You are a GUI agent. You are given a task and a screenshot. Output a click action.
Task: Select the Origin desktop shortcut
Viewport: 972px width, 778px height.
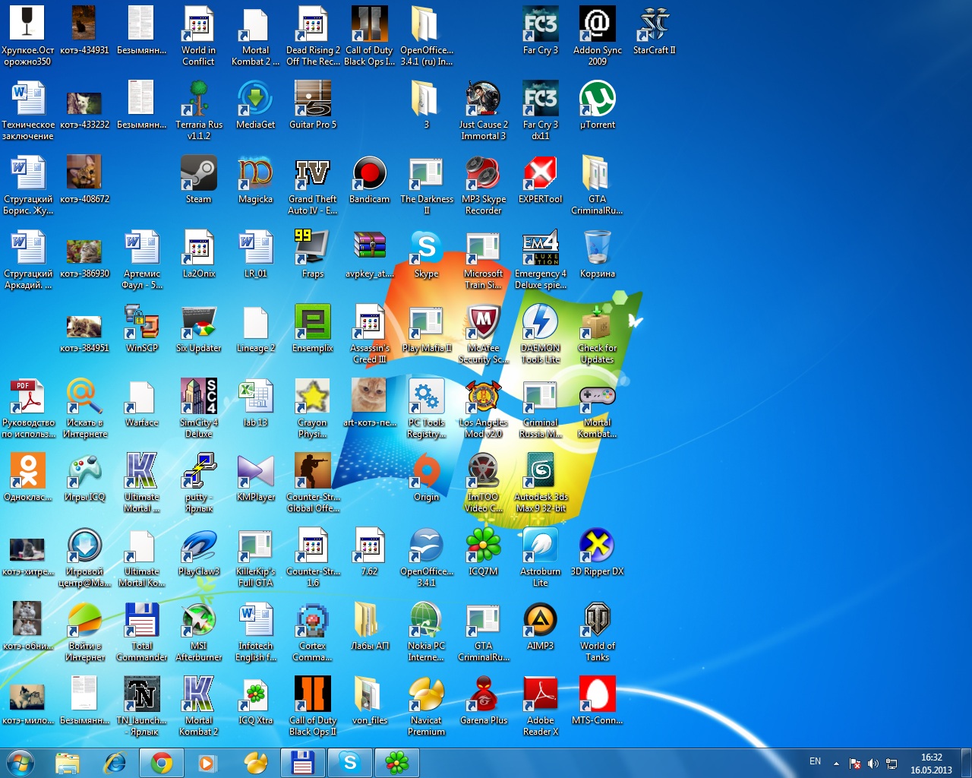pyautogui.click(x=426, y=478)
